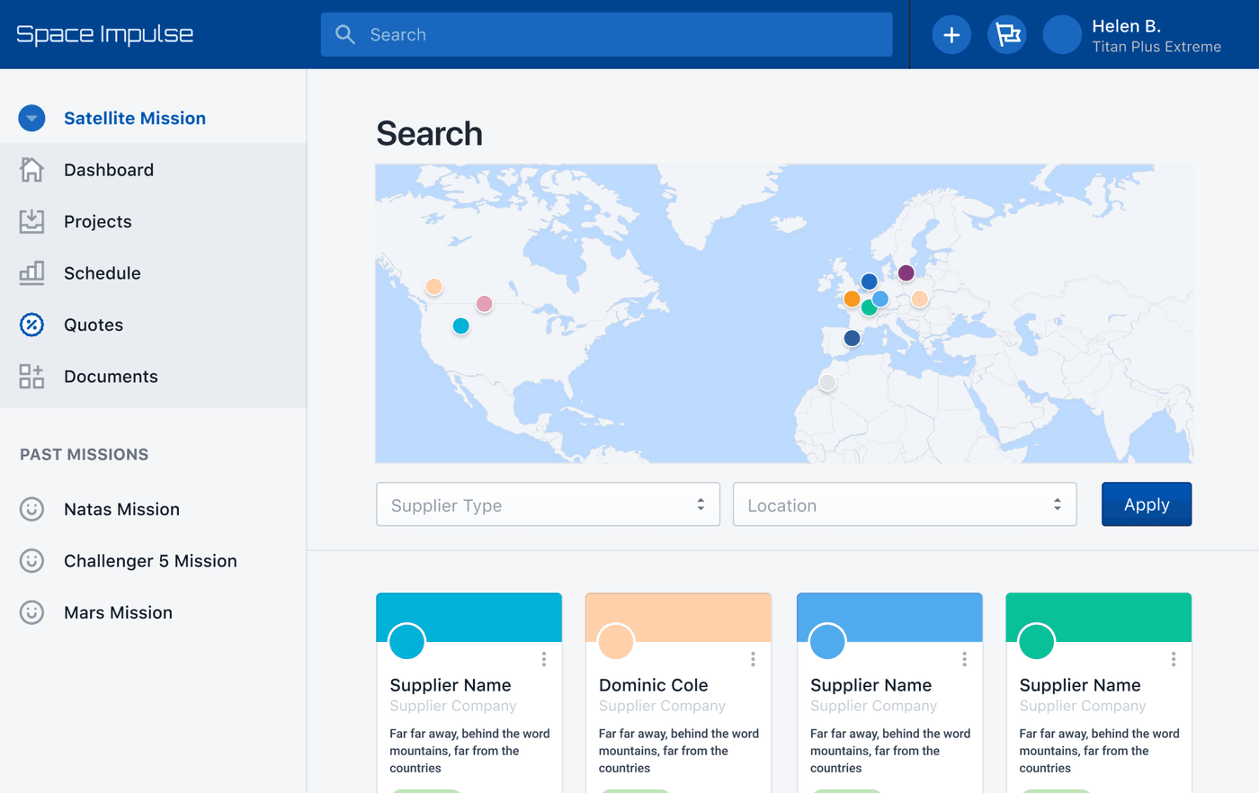Go to Challenger 5 Mission

point(150,561)
